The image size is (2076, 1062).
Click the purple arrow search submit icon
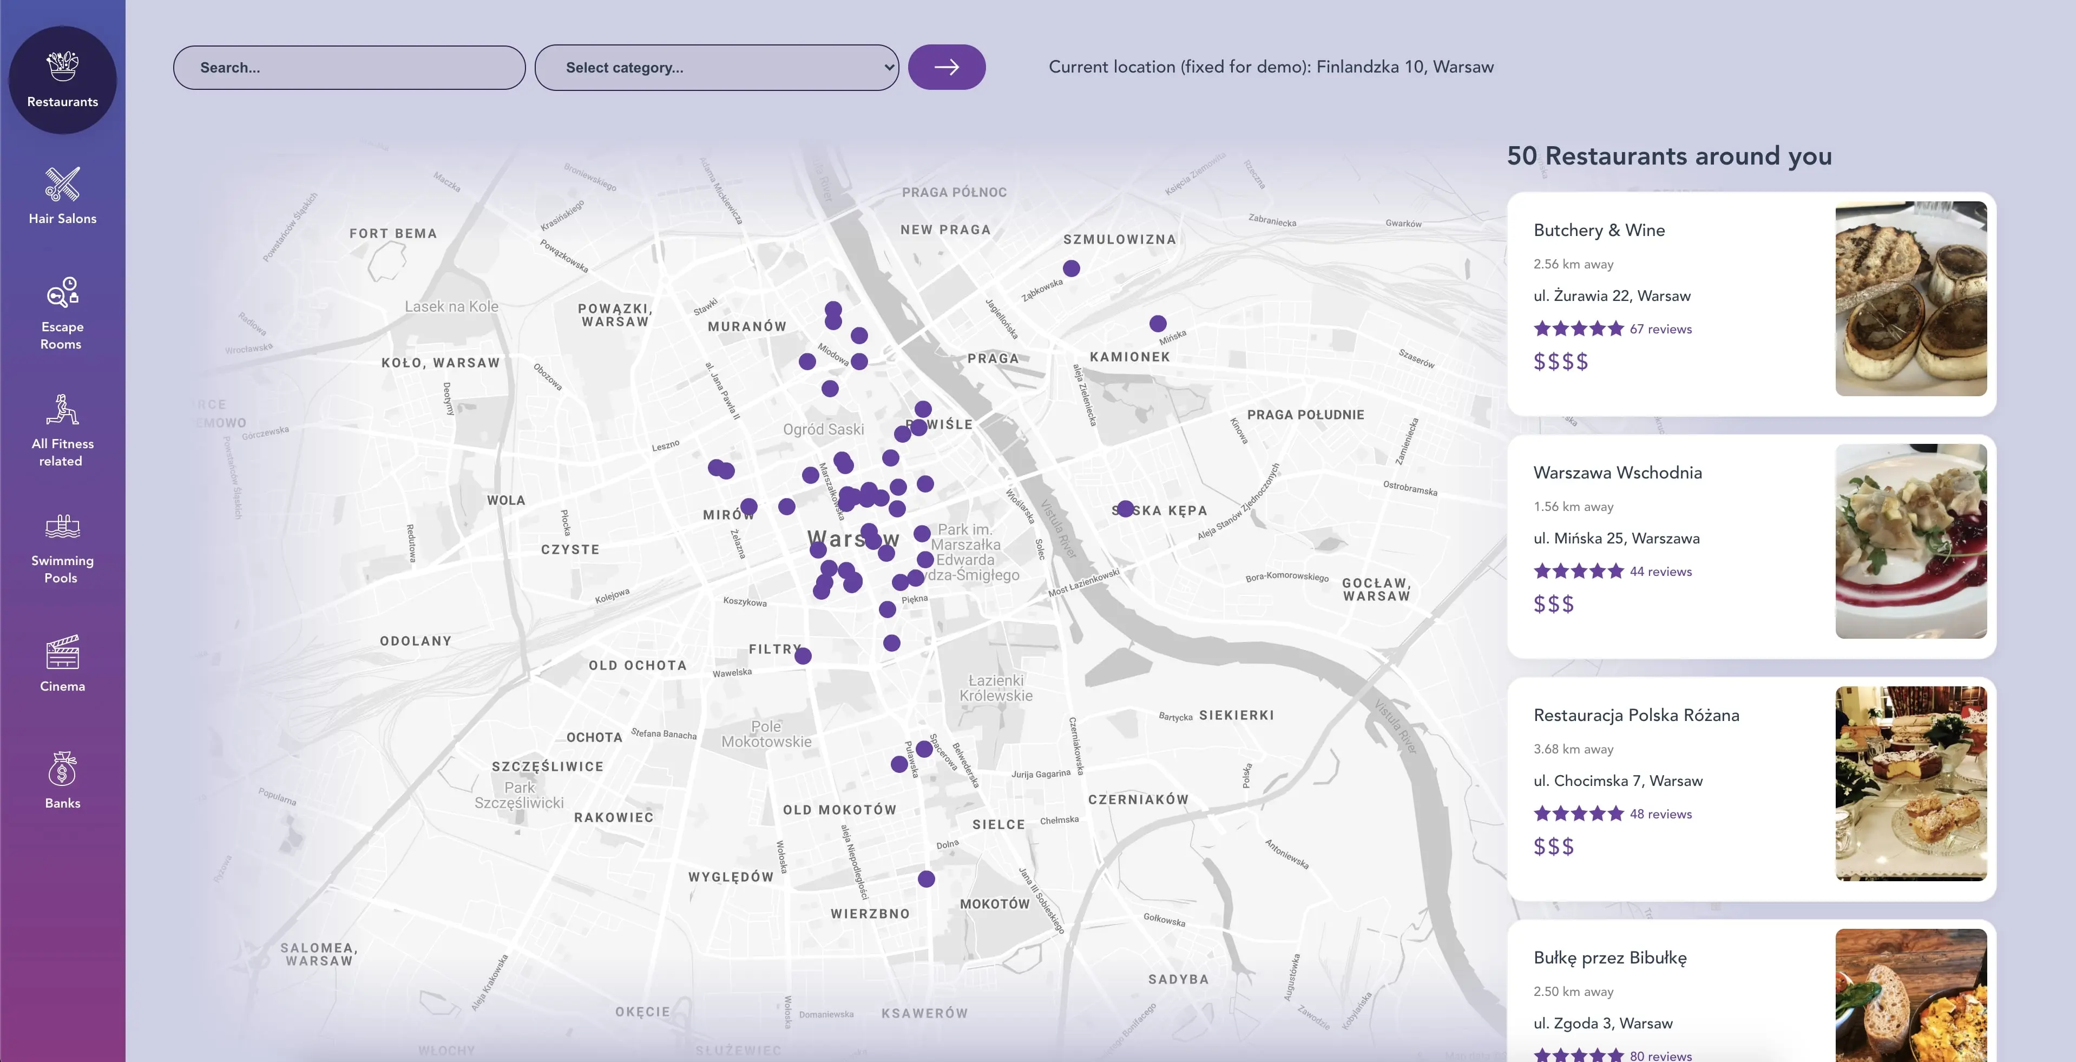(x=947, y=68)
